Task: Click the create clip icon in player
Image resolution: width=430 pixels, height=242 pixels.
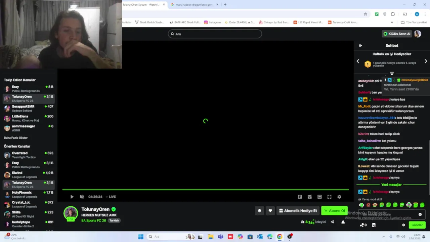Action: (310, 197)
